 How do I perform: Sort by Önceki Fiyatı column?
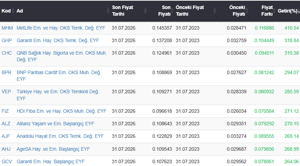point(237,11)
